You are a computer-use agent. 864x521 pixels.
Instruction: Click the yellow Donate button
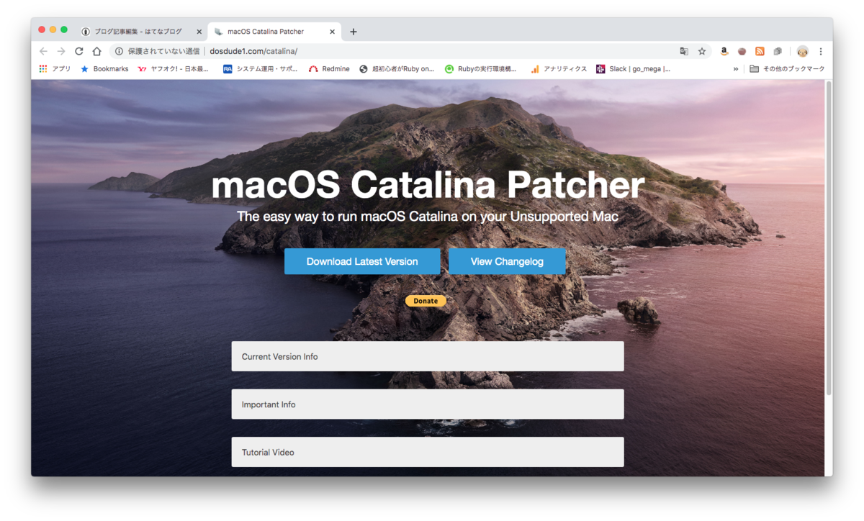click(x=426, y=301)
